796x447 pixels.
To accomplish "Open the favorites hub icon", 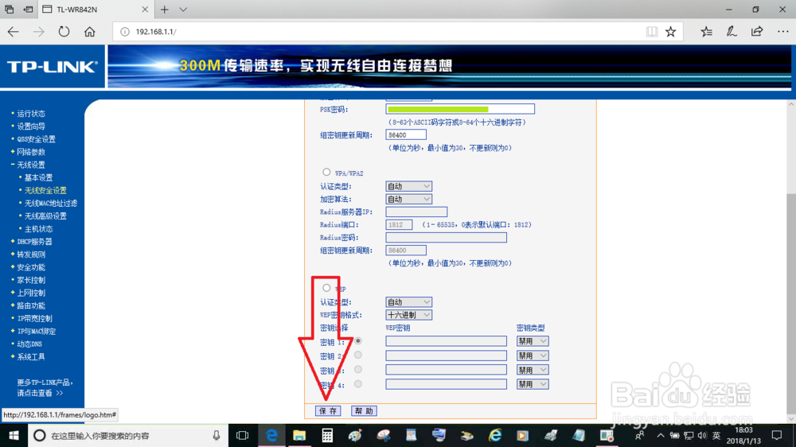I will (706, 32).
